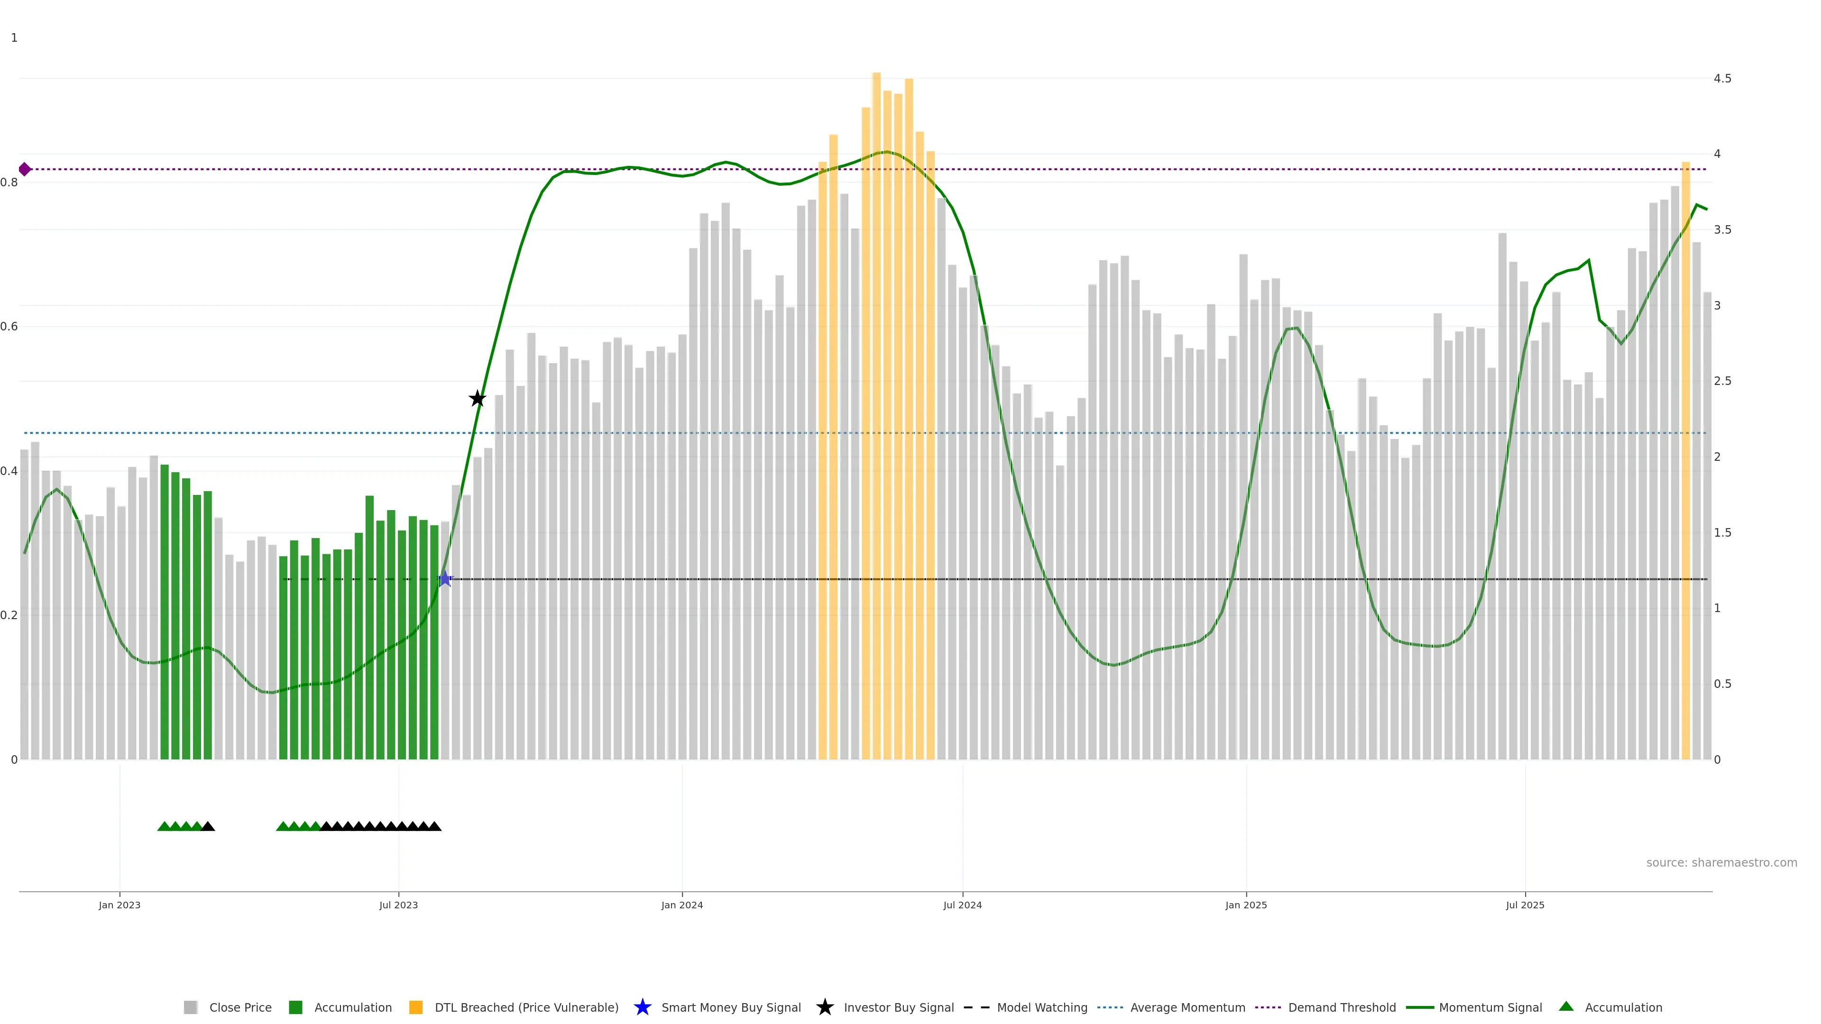Image resolution: width=1821 pixels, height=1024 pixels.
Task: Click the Jul 2023 axis label
Action: [x=399, y=905]
